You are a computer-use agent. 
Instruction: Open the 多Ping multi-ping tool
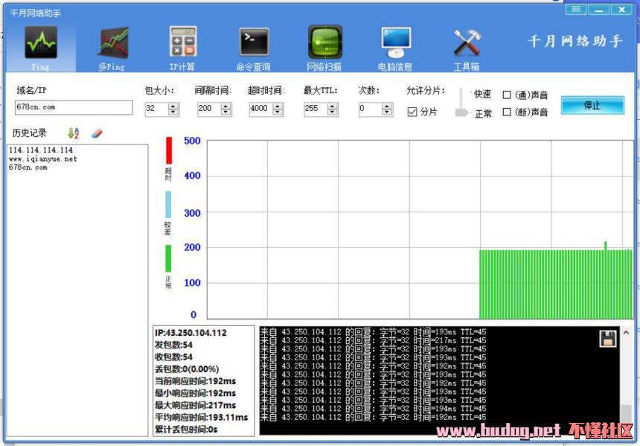pyautogui.click(x=112, y=43)
